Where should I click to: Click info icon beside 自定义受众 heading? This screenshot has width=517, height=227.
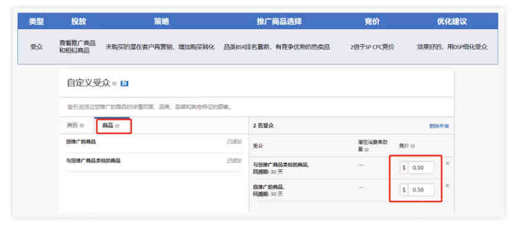(x=114, y=84)
